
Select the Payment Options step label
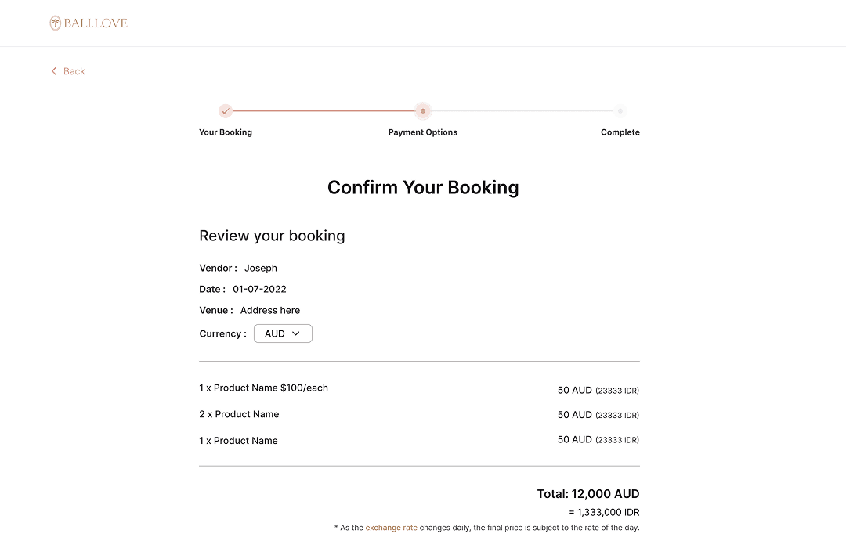pos(423,132)
